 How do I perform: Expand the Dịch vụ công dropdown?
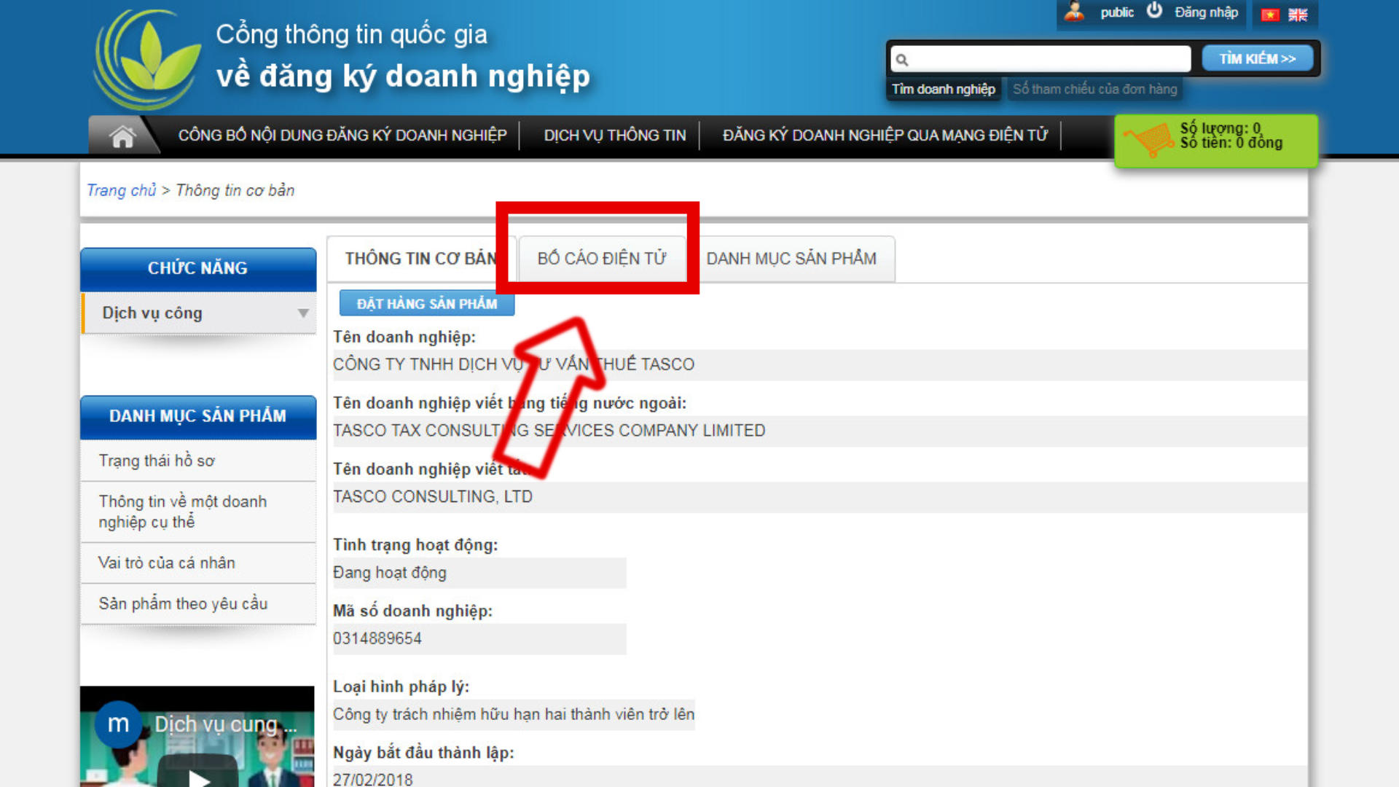[x=302, y=313]
